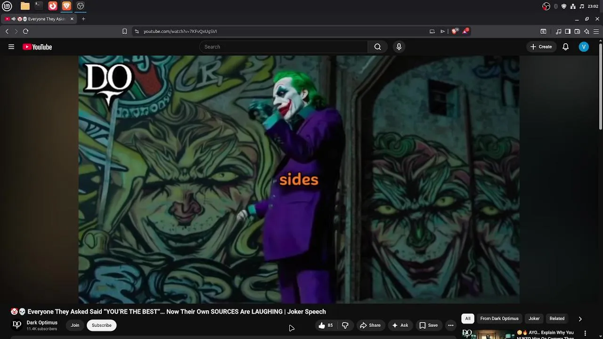Open Dark Optimus channel avatar
The width and height of the screenshot is (603, 339).
(17, 325)
